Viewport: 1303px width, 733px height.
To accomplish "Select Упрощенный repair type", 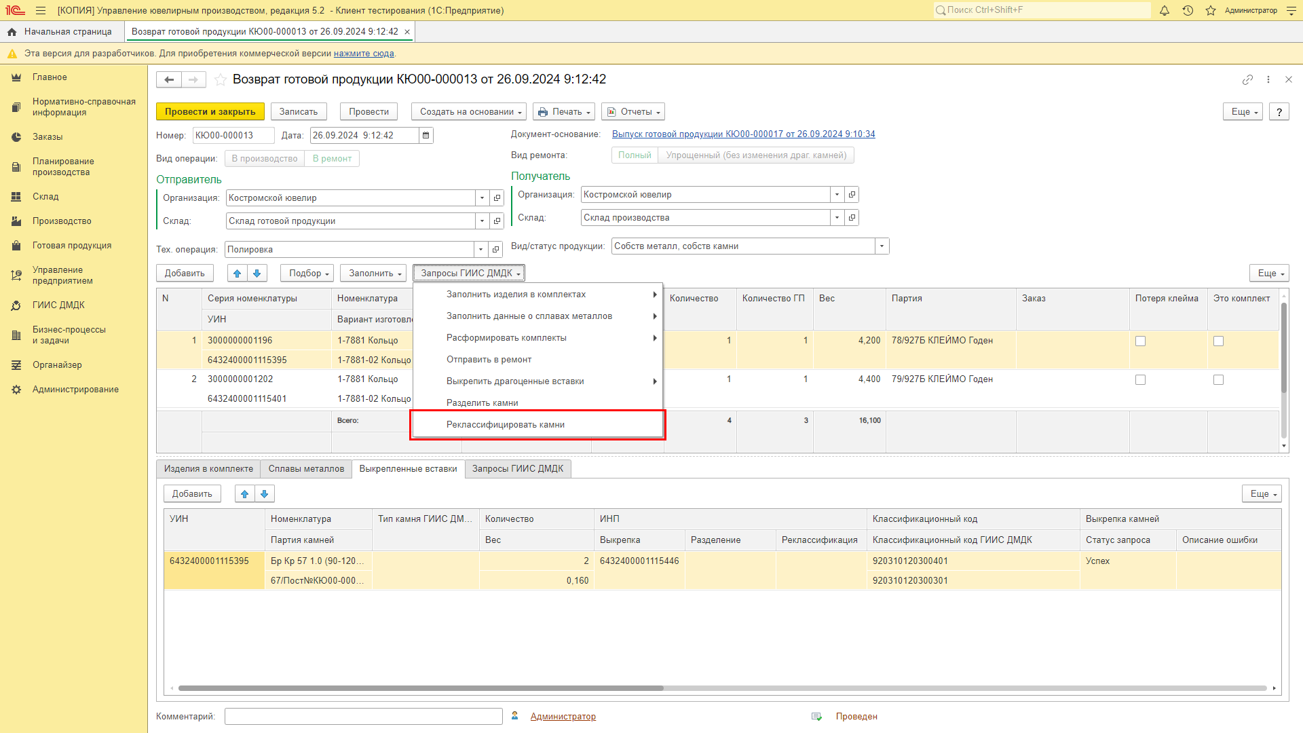I will [756, 155].
